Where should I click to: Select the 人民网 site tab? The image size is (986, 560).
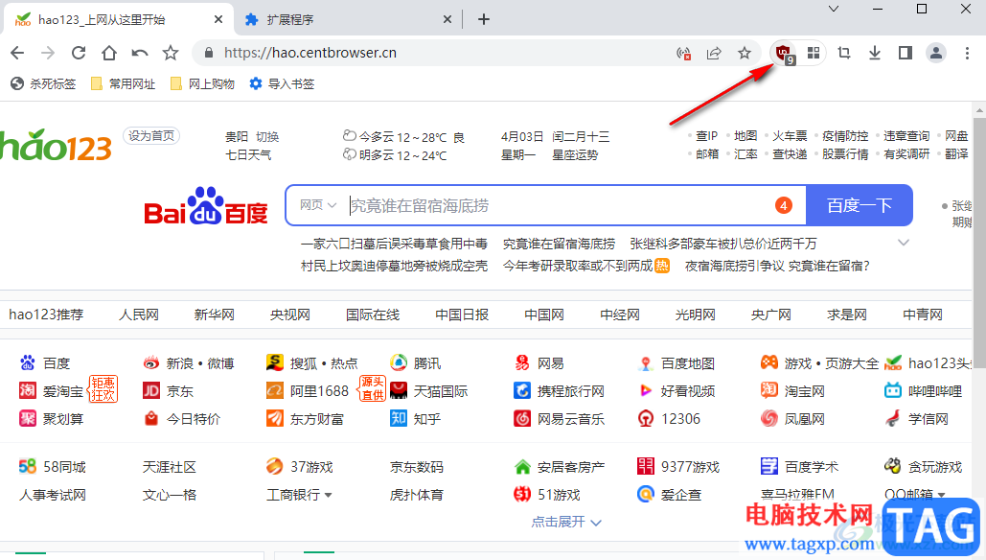[139, 315]
